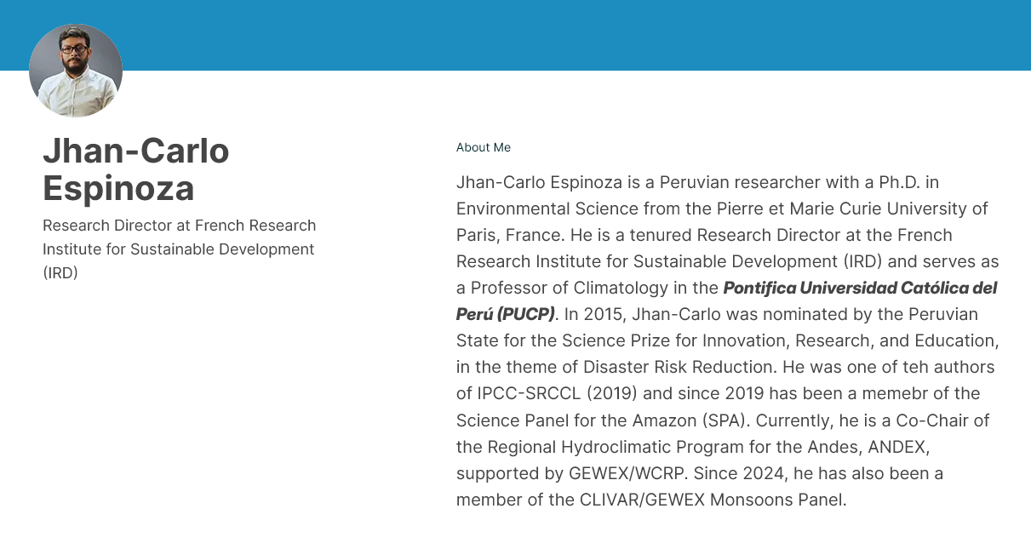Select the "About Me" section label
The image size is (1031, 543).
(x=483, y=147)
